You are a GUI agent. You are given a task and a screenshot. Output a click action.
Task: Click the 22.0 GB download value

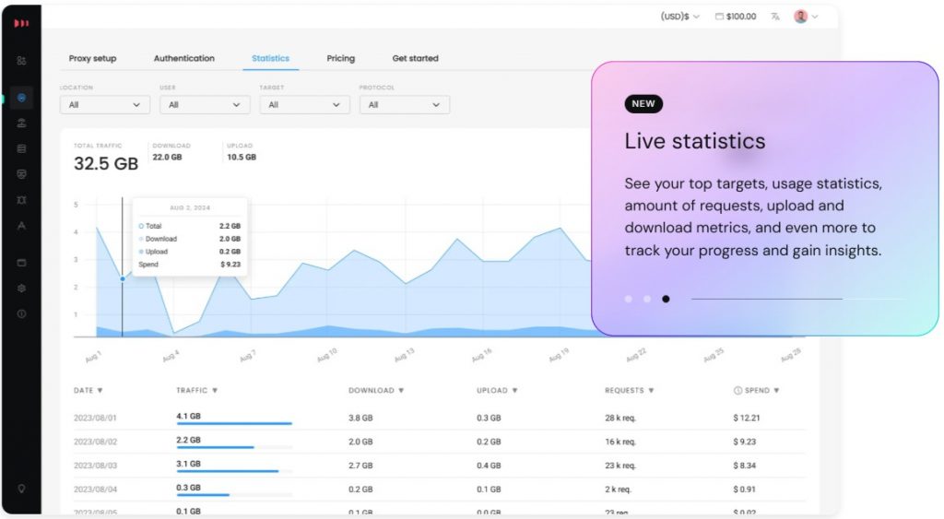[x=168, y=157]
